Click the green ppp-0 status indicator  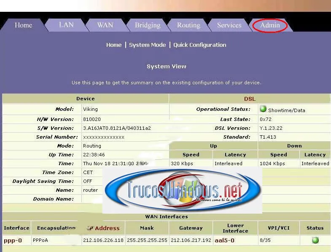(315, 240)
